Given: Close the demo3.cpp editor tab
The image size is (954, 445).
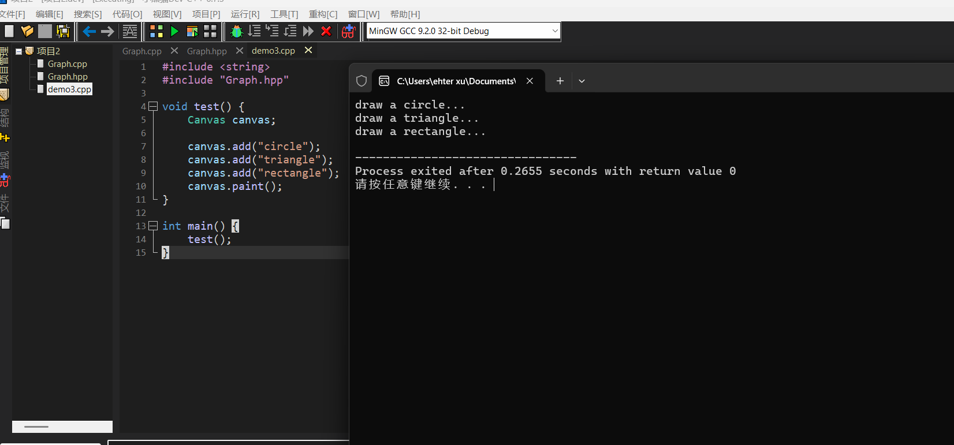Looking at the screenshot, I should 308,50.
